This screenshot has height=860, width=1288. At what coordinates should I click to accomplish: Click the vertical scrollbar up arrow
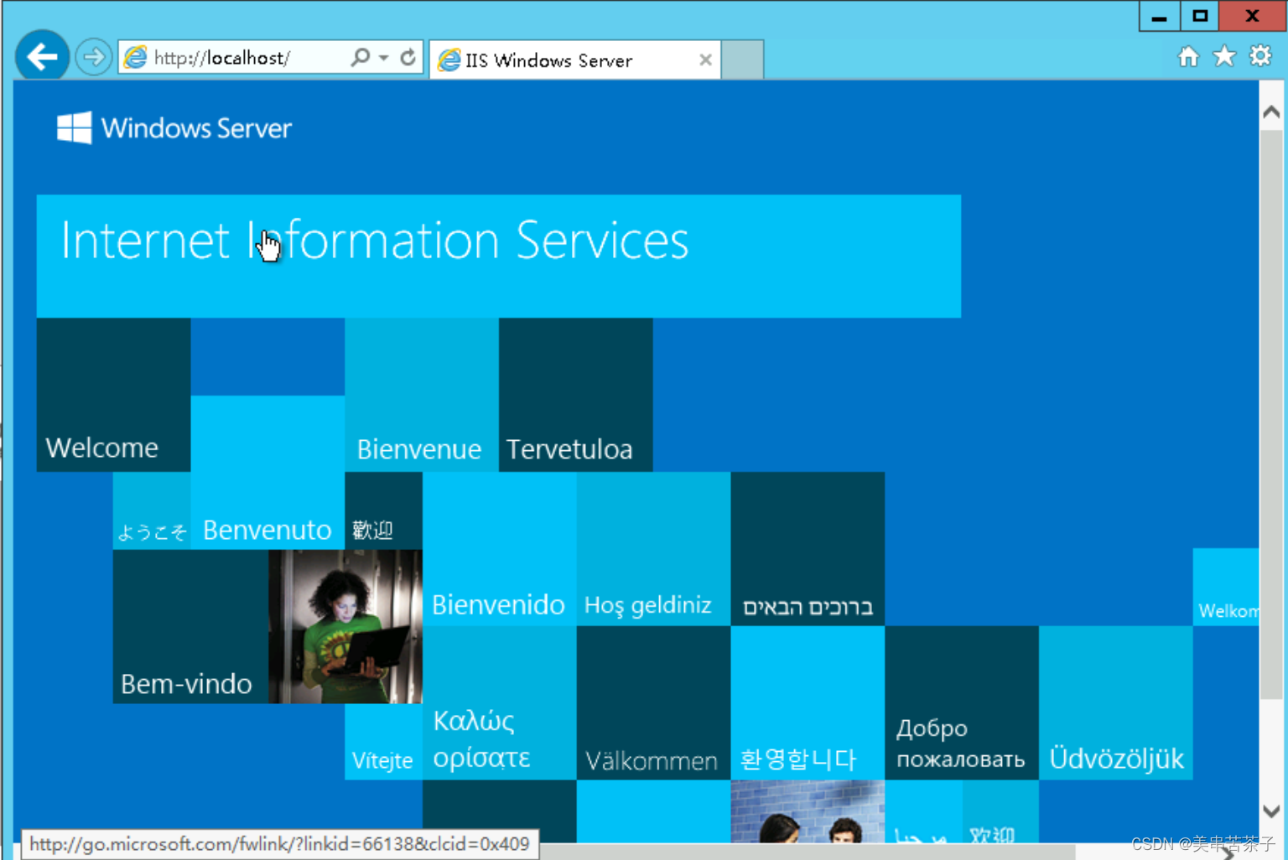click(x=1271, y=112)
